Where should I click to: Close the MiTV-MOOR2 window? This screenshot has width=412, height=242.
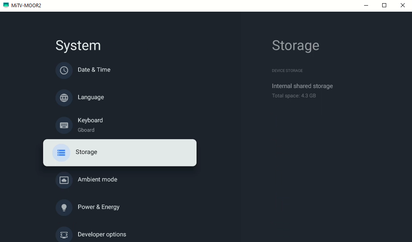403,6
